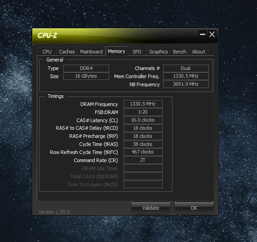Screen dimensions: 257x242
Task: Click the "Row To Column (tRCD)" label
Action: tap(93, 185)
